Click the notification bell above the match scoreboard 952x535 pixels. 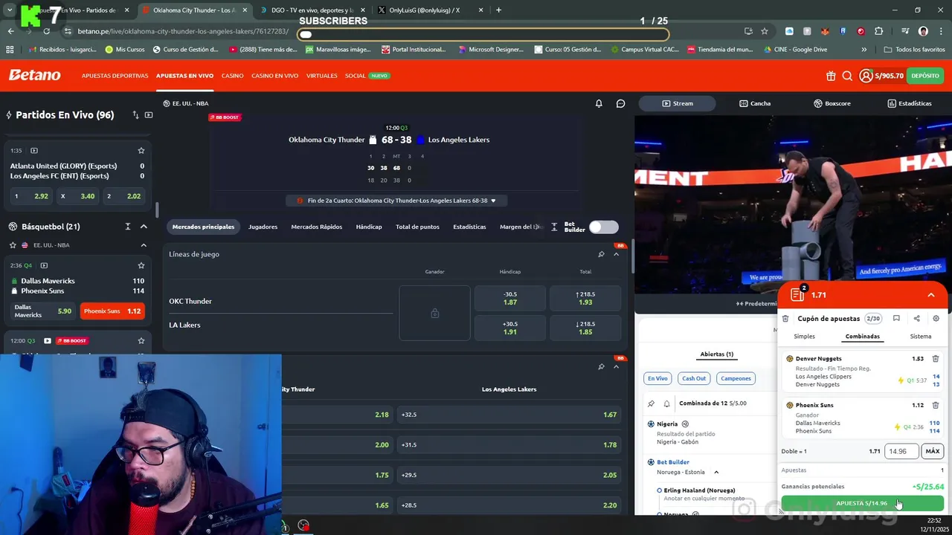599,103
